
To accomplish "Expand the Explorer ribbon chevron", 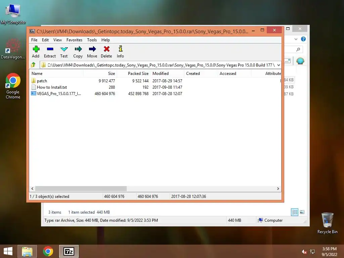I will (x=296, y=39).
